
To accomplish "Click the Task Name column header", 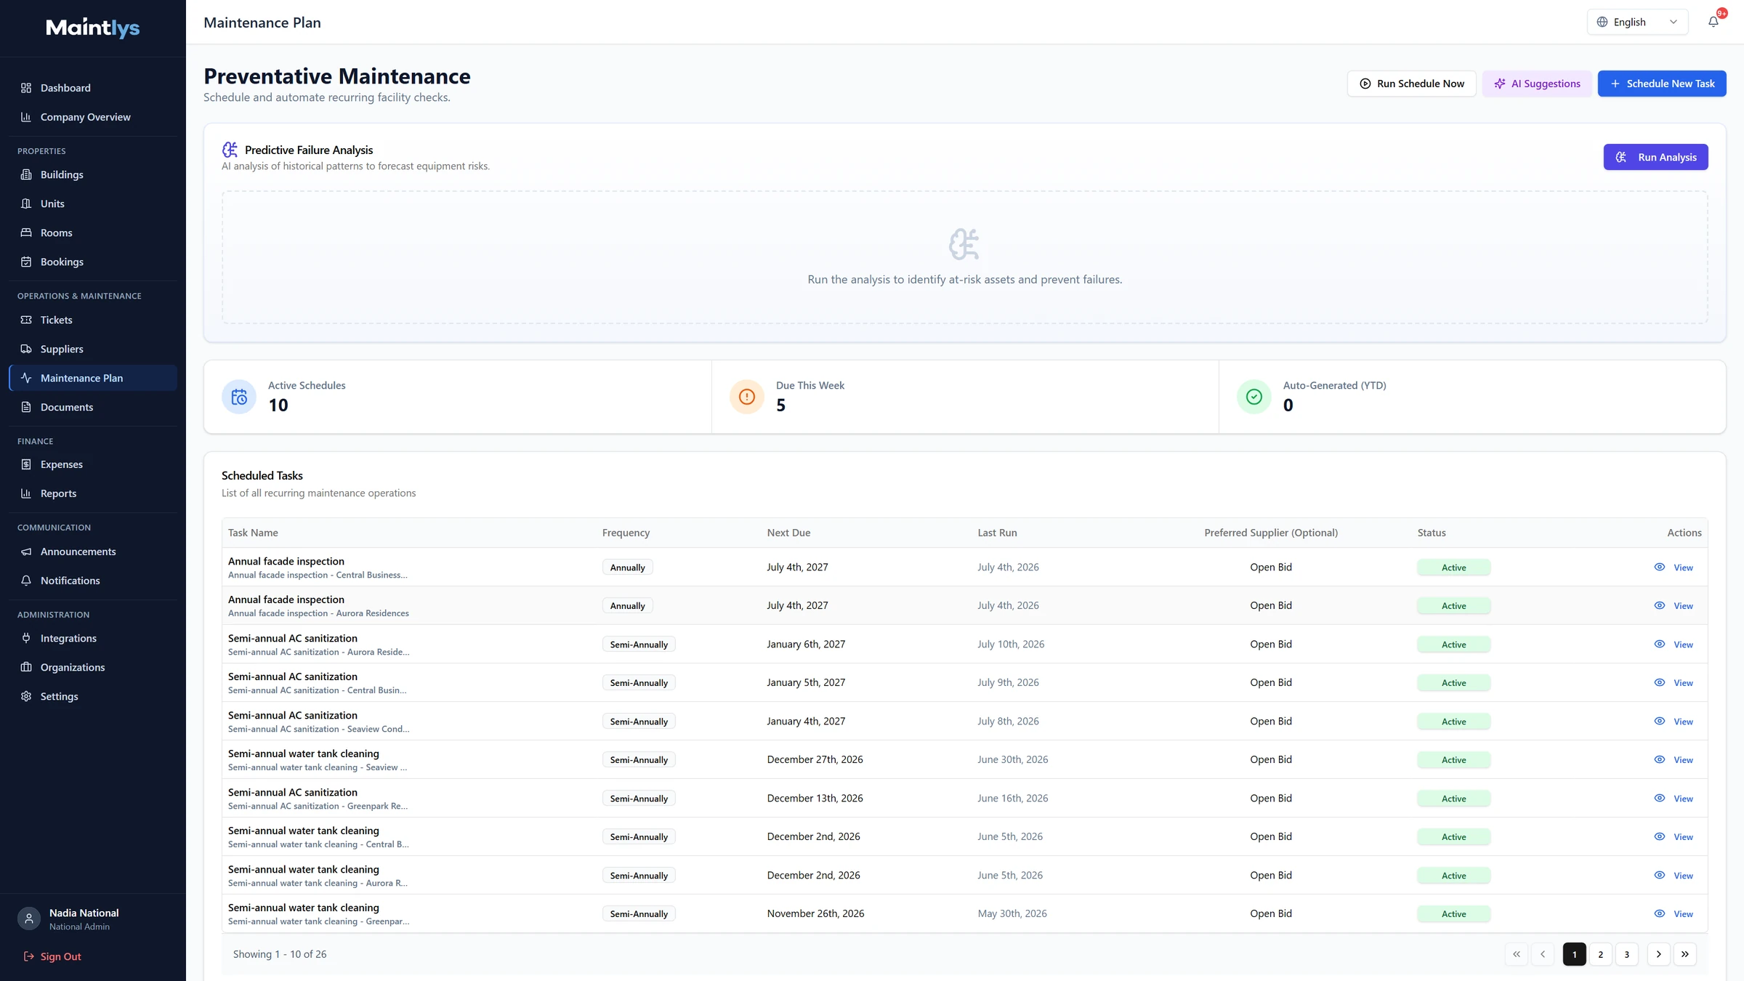I will point(253,533).
